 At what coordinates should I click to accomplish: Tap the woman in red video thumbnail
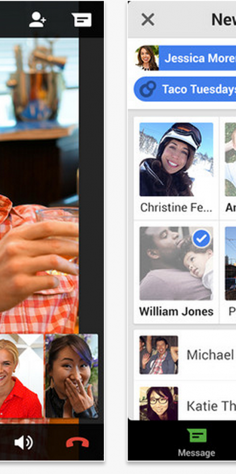pos(22,376)
